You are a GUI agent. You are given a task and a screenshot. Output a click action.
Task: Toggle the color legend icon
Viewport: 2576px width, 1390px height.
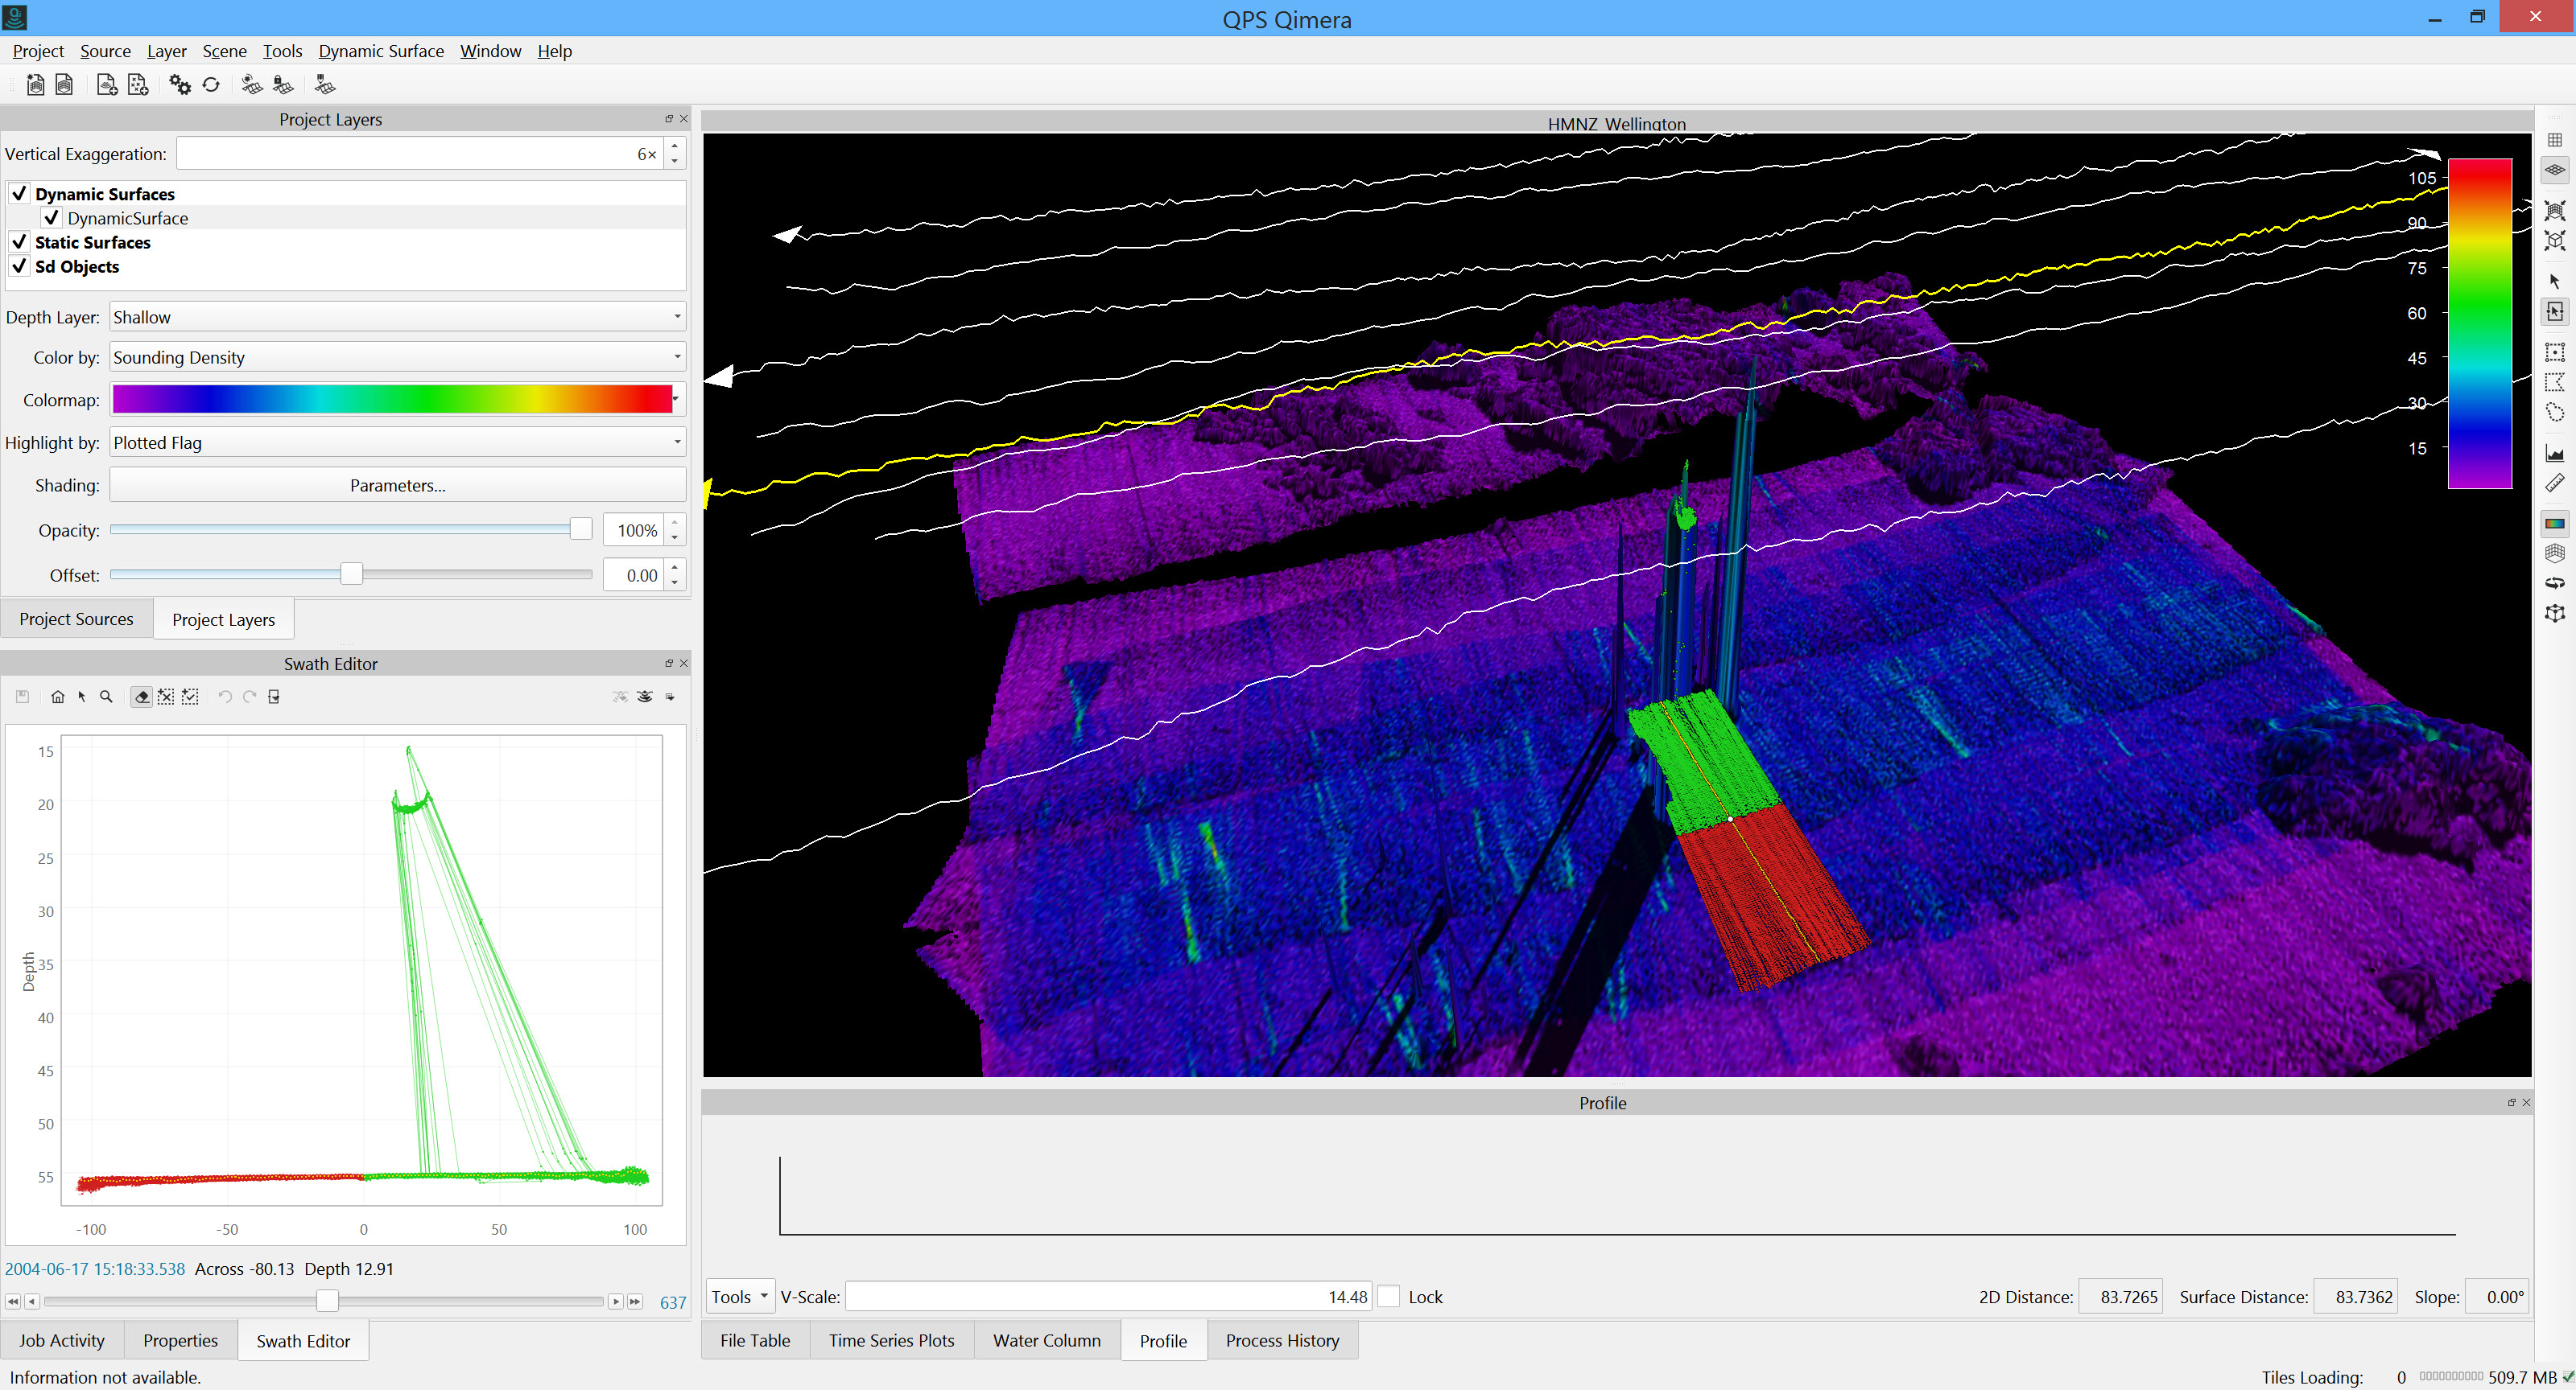point(2554,523)
